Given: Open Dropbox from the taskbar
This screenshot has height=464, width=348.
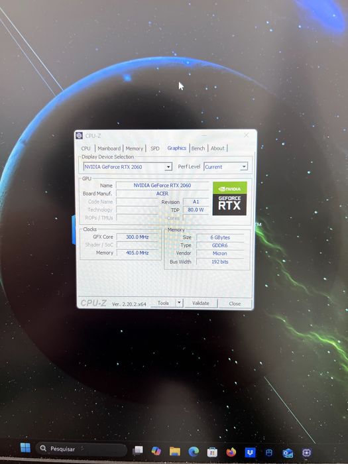Looking at the screenshot, I should [250, 453].
